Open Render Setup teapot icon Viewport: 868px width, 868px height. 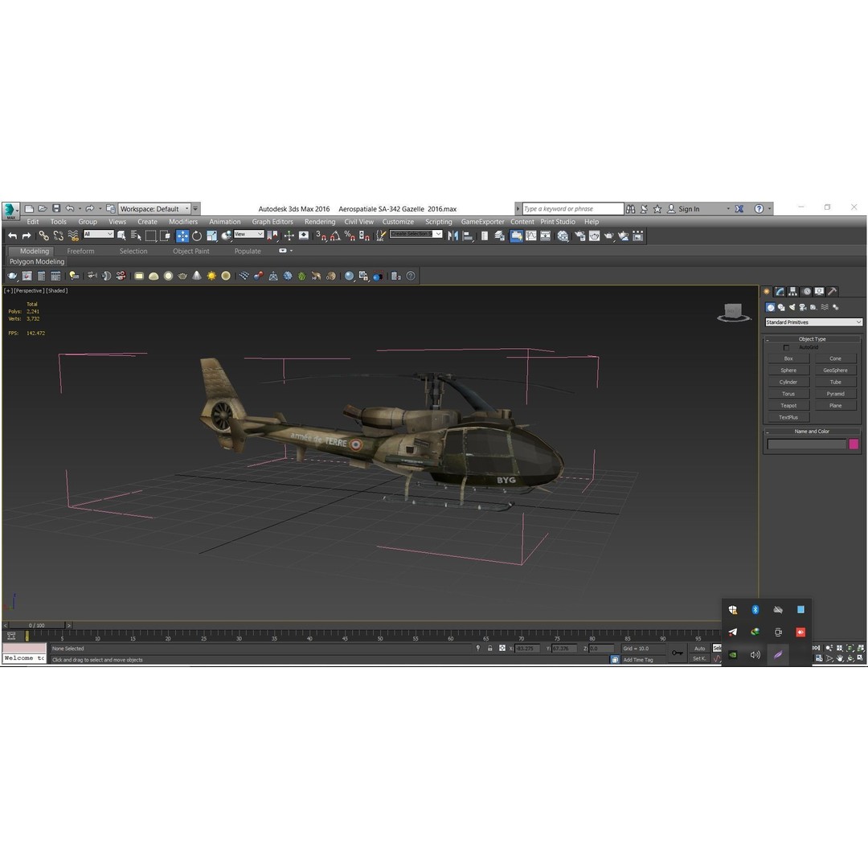579,235
